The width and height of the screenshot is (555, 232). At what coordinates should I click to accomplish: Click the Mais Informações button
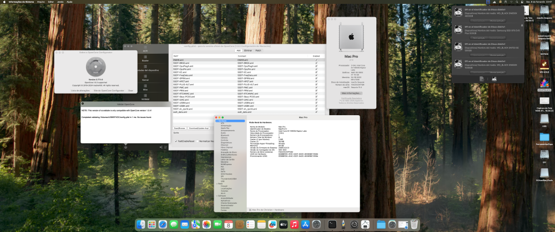click(351, 93)
